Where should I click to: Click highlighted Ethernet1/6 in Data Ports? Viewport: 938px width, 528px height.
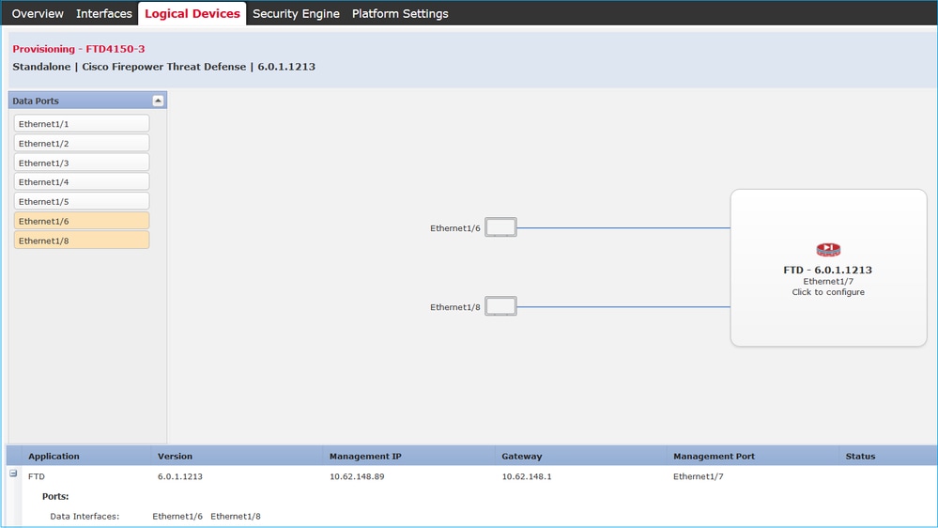click(82, 221)
